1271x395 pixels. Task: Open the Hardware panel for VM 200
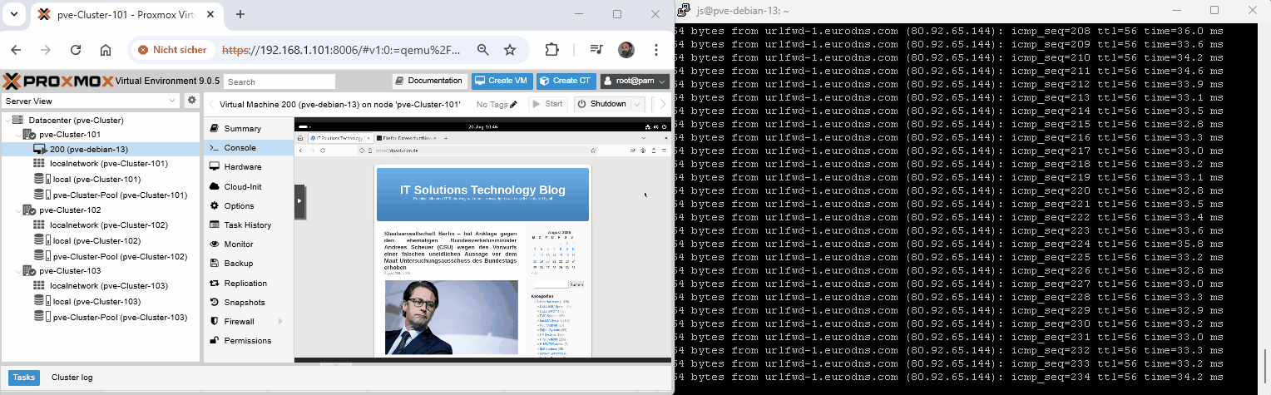coord(241,166)
